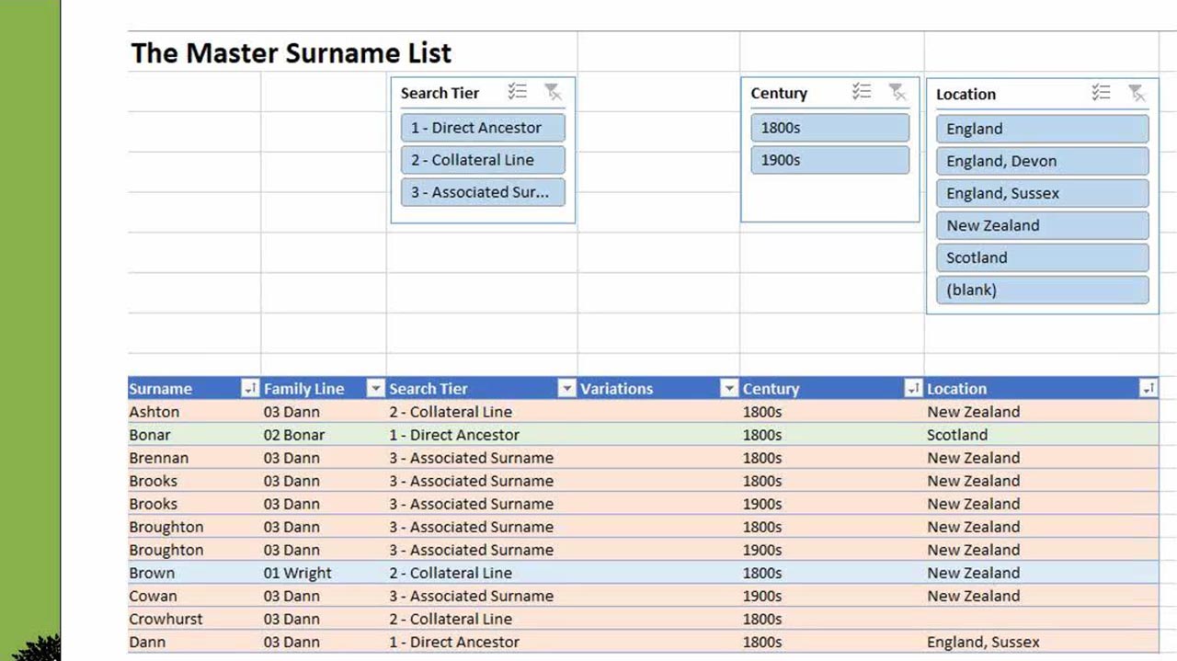
Task: Enable multi-select on the Century slicer
Action: [x=862, y=91]
